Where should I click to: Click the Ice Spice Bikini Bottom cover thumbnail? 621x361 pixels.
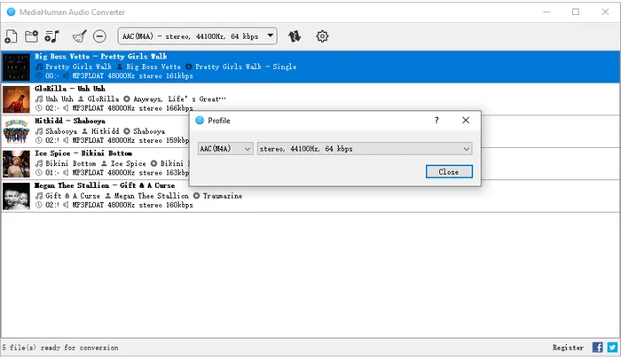pos(16,164)
